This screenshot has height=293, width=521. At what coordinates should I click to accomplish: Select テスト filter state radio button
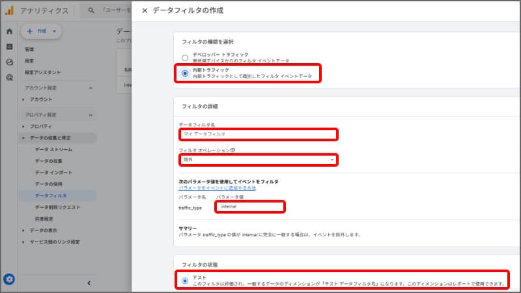(x=185, y=281)
